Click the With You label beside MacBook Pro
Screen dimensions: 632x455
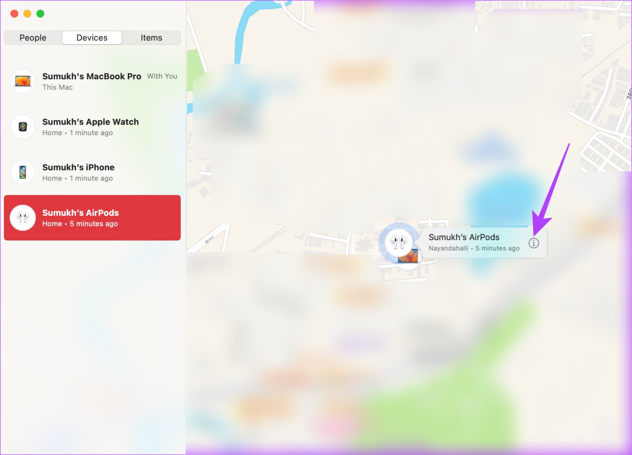tap(162, 76)
